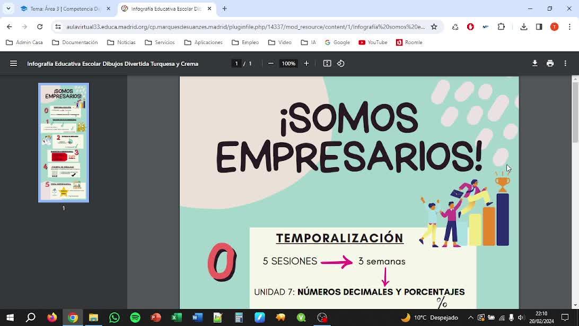This screenshot has width=579, height=326.
Task: Download the PDF from the viewer toolbar
Action: (x=534, y=64)
